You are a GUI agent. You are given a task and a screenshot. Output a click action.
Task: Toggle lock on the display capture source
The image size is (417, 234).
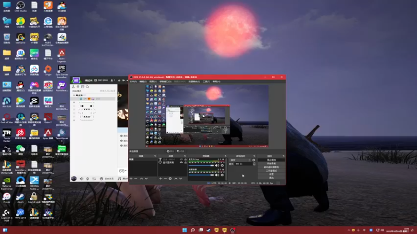pos(186,162)
